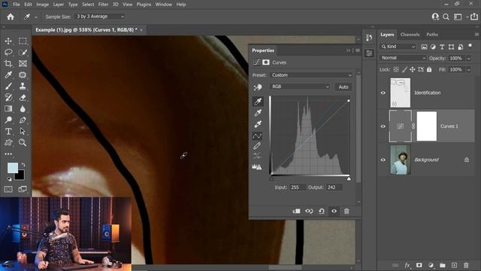This screenshot has width=481, height=271.
Task: Hide the Background layer
Action: pyautogui.click(x=383, y=160)
